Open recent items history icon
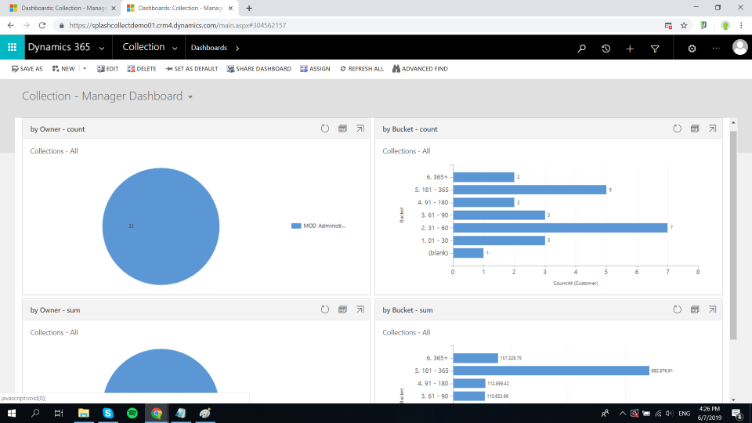752x423 pixels. [x=606, y=48]
